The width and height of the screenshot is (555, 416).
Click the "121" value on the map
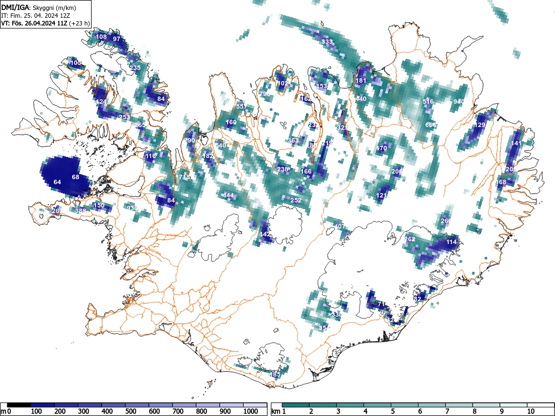[382, 195]
